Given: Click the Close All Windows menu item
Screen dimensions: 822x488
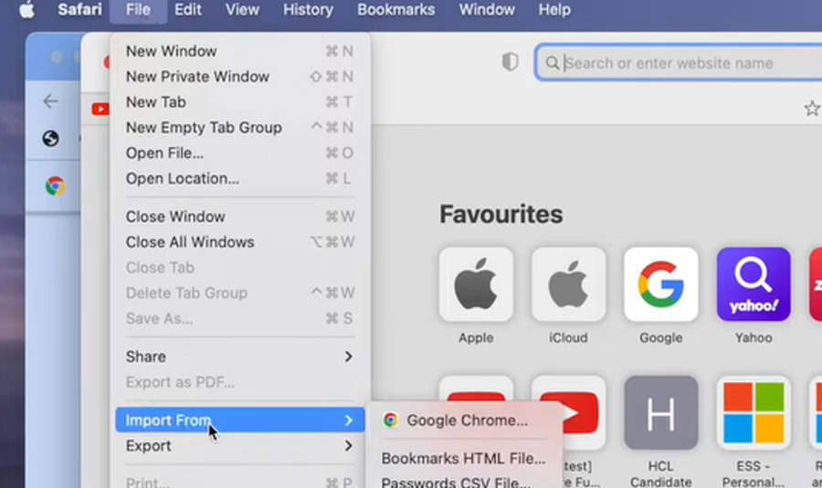Looking at the screenshot, I should (x=190, y=242).
